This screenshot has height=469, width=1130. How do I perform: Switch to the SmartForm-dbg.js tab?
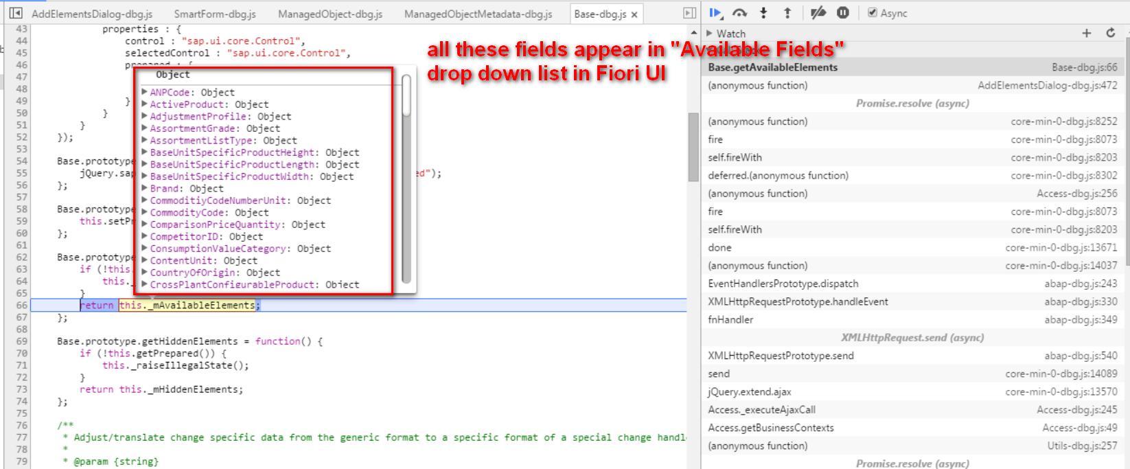tap(215, 14)
